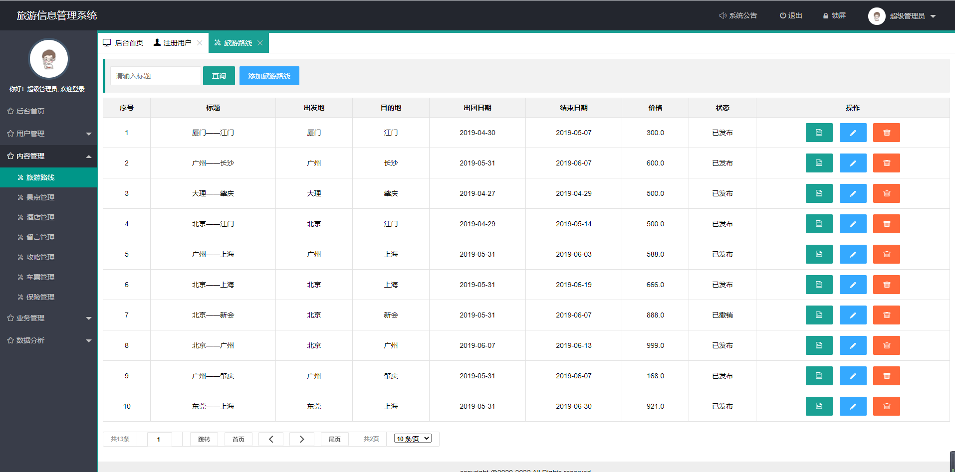This screenshot has width=955, height=472.
Task: Delete the 大理——肇庆 route with the trash icon
Action: pos(886,193)
